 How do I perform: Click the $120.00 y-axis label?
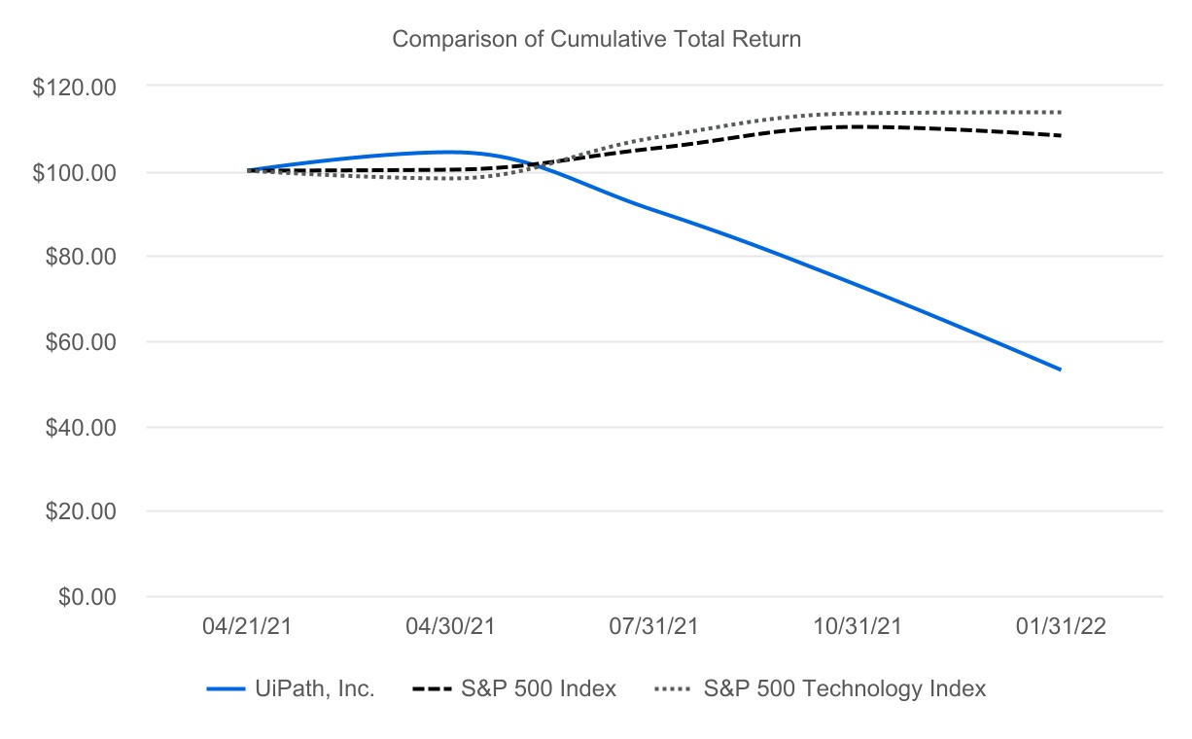coord(74,88)
